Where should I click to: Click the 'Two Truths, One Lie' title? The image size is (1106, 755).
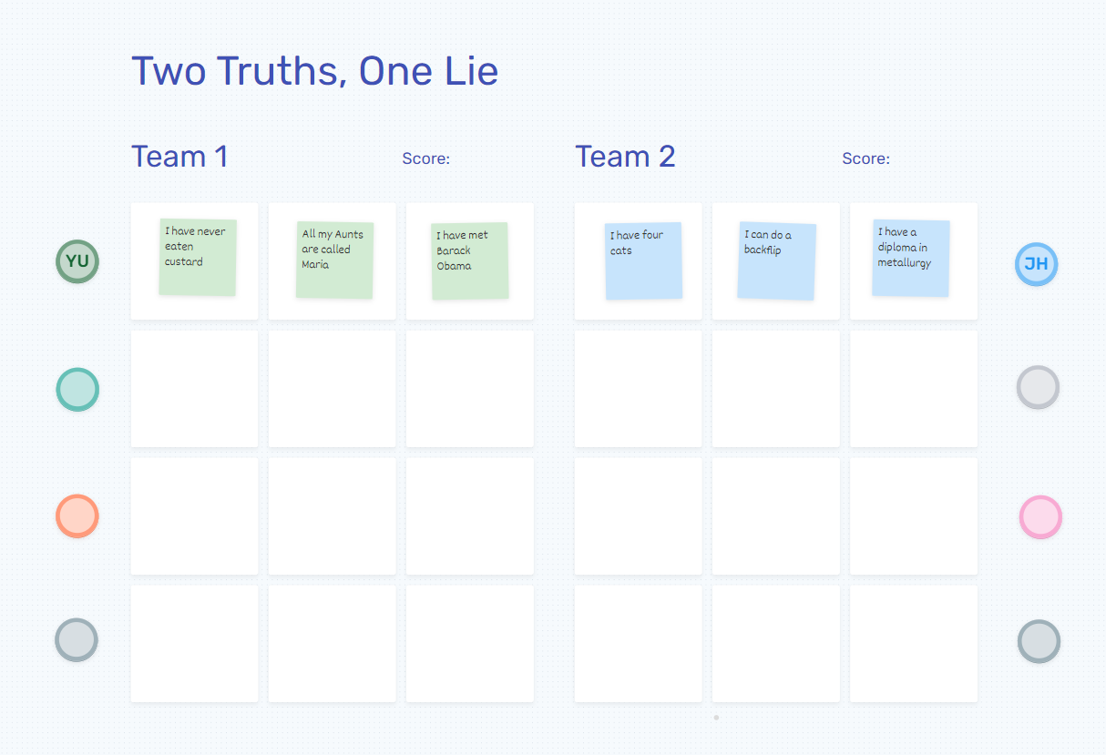coord(314,71)
